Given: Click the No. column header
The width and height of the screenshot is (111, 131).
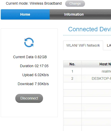Looking at the screenshot, I should (x=72, y=64).
